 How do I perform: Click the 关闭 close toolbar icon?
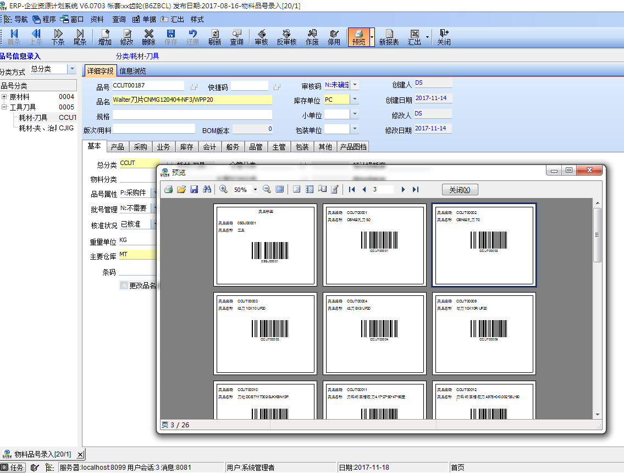(x=444, y=37)
